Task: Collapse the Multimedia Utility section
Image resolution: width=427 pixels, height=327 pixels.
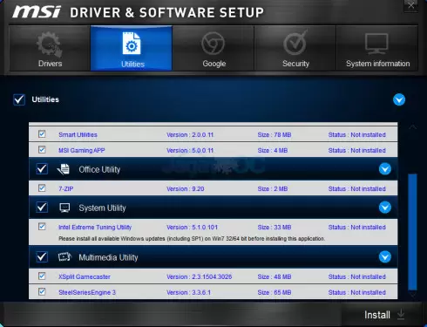Action: coord(385,257)
